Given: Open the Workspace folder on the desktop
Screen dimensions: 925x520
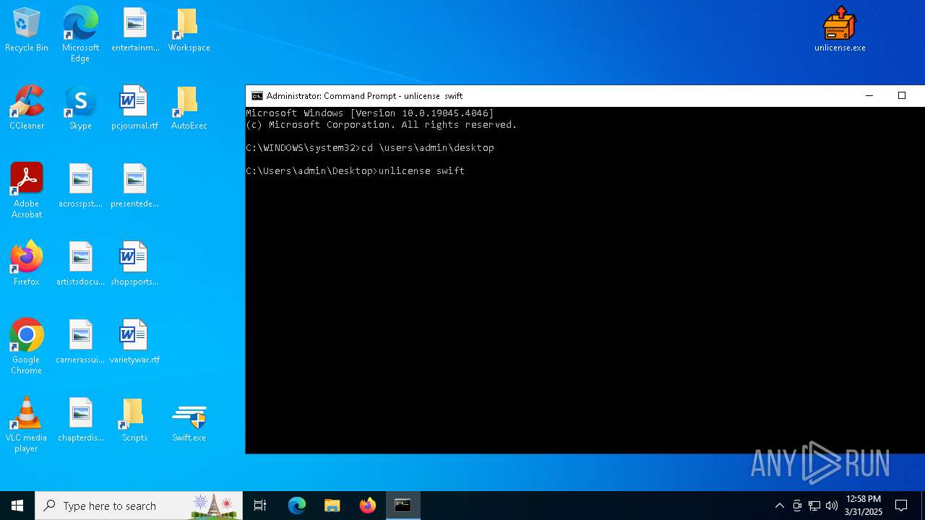Looking at the screenshot, I should point(189,30).
